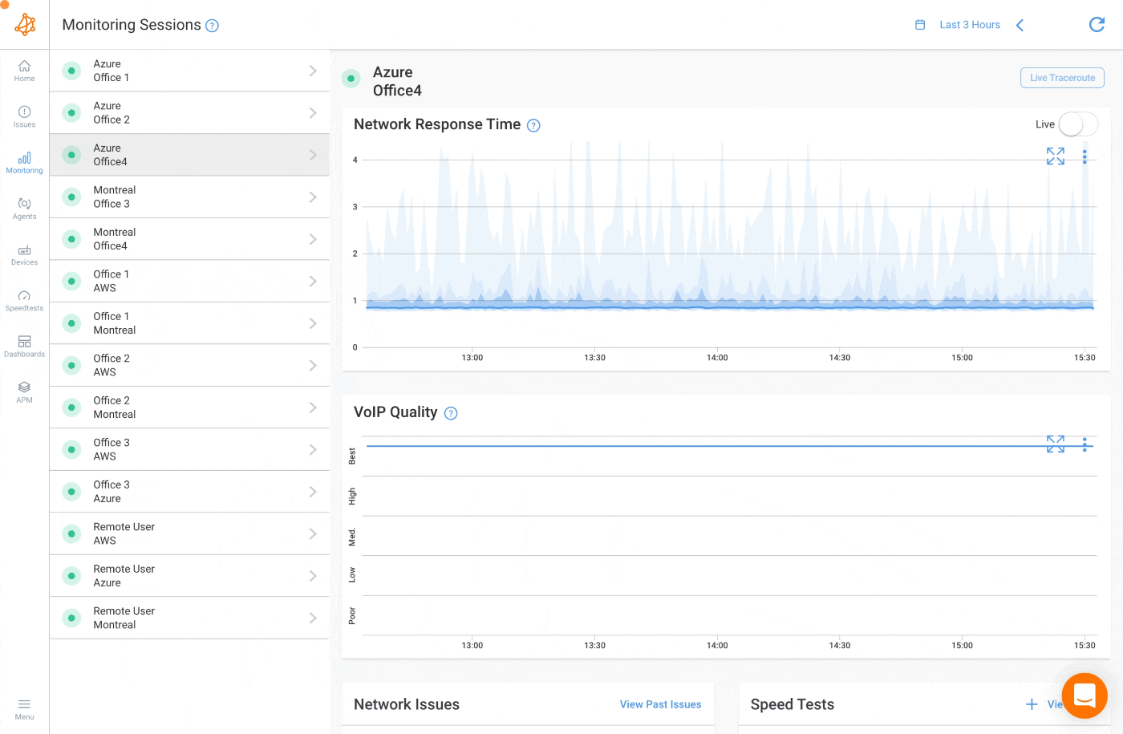Click Monitoring Sessions help icon
Viewport: 1123px width, 734px height.
pyautogui.click(x=212, y=26)
